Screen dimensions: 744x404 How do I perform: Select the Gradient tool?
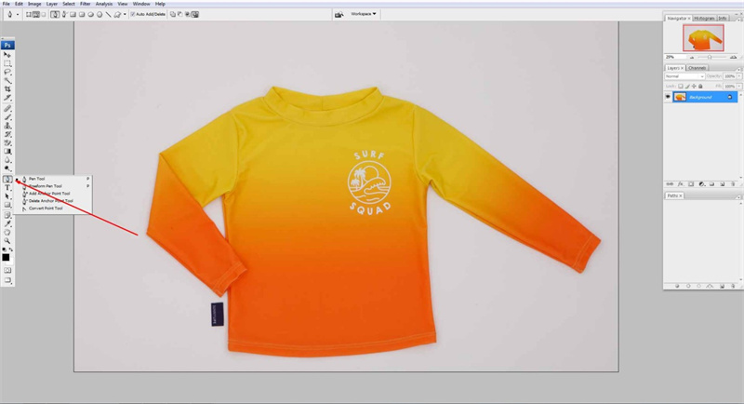click(7, 152)
